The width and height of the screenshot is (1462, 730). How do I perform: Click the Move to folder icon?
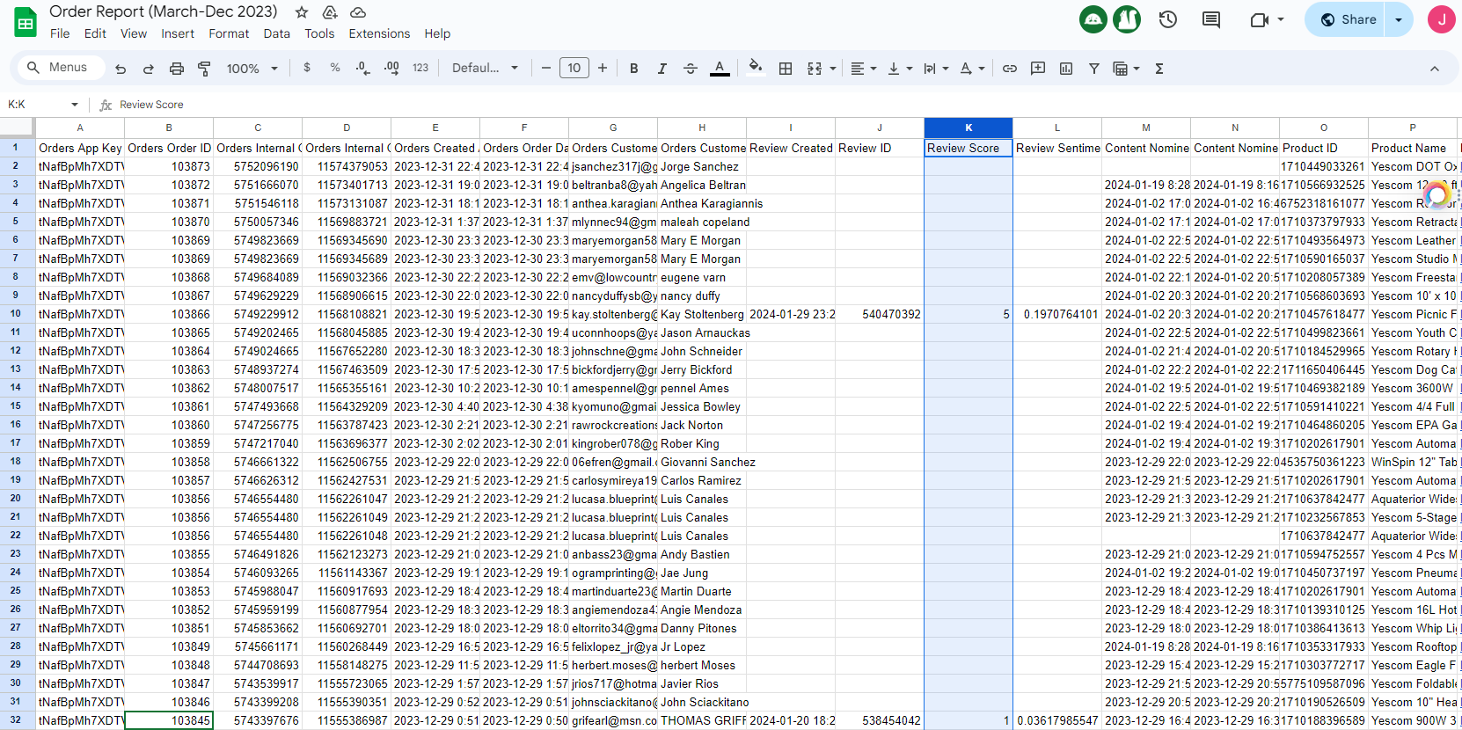click(330, 12)
